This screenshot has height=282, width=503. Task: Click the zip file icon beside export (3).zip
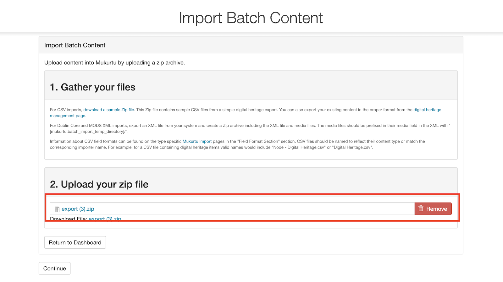[57, 209]
